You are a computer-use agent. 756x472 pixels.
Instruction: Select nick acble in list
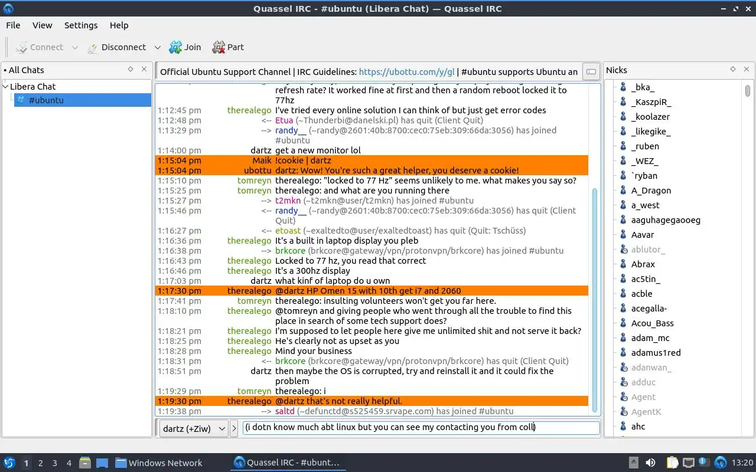(x=641, y=294)
